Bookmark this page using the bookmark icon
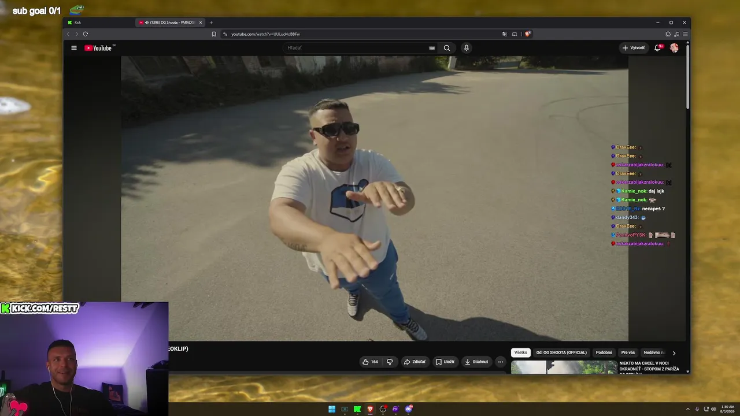This screenshot has width=740, height=416. click(214, 34)
